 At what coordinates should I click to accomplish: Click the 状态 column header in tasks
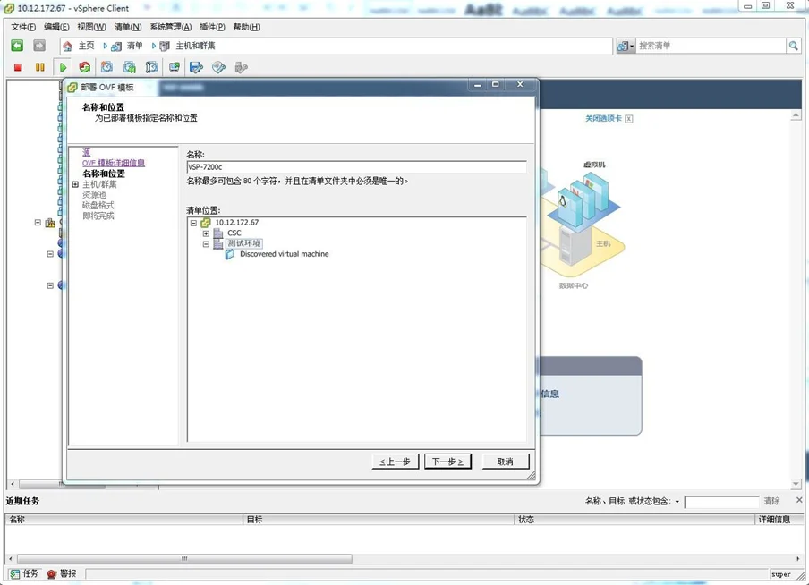[x=635, y=520]
